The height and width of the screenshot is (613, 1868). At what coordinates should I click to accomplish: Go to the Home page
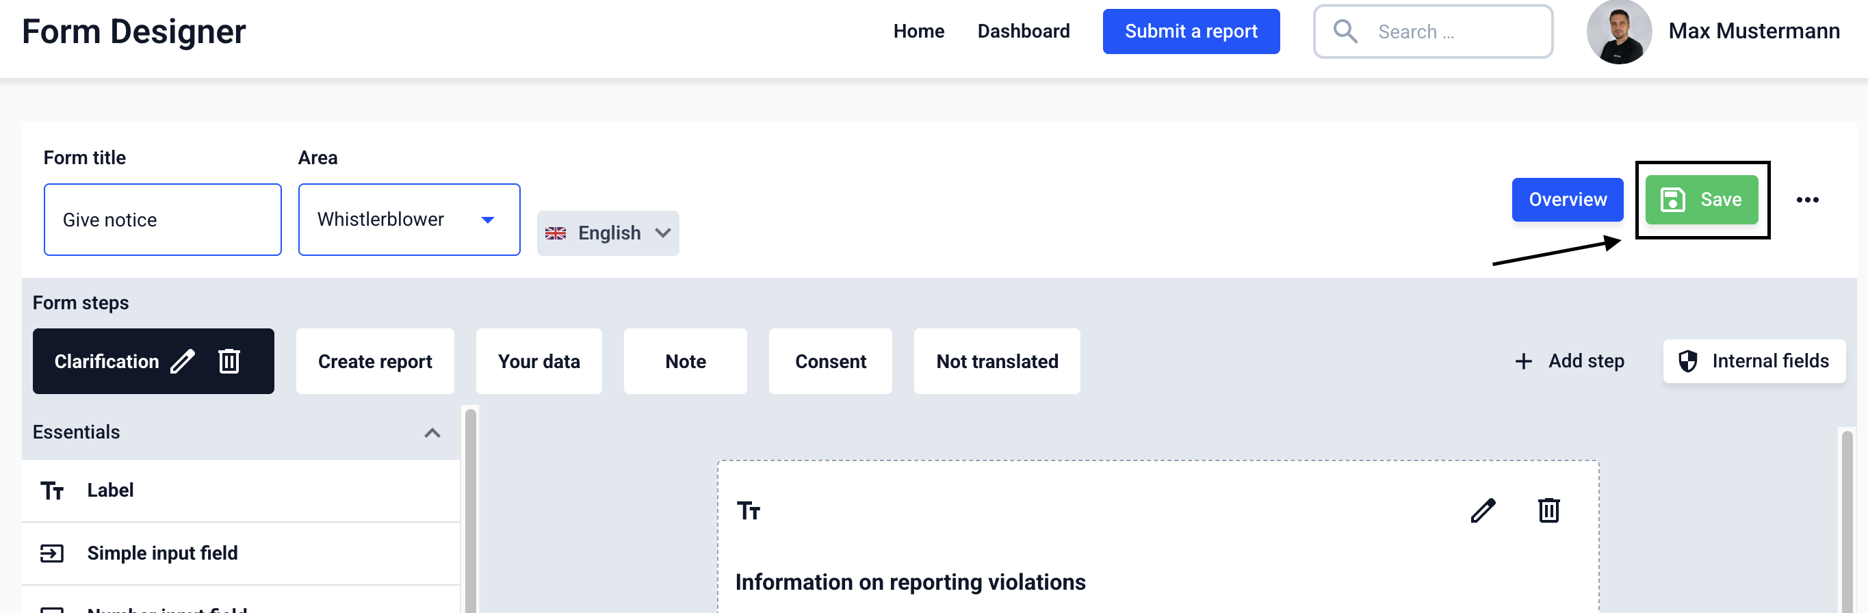[x=919, y=31]
